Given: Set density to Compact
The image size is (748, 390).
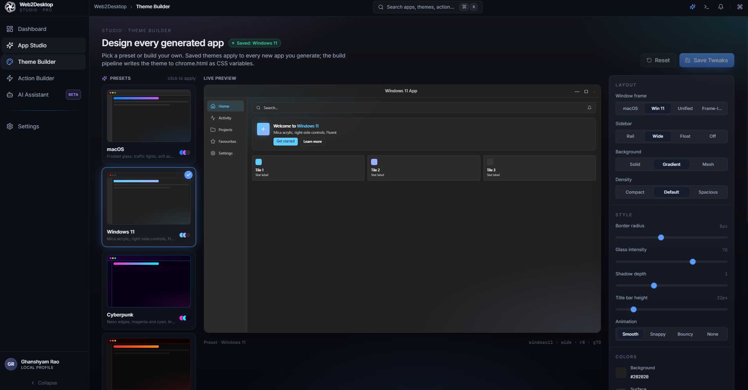Looking at the screenshot, I should [x=635, y=192].
